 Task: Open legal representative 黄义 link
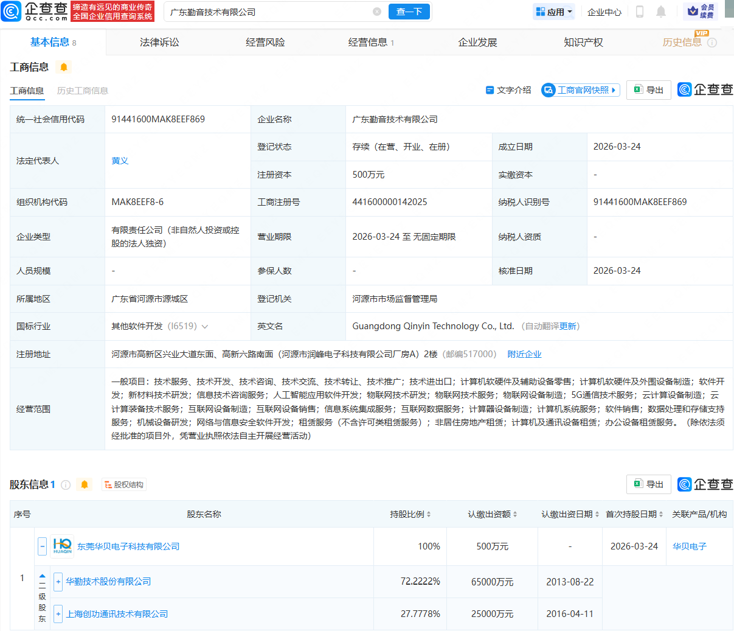[120, 161]
